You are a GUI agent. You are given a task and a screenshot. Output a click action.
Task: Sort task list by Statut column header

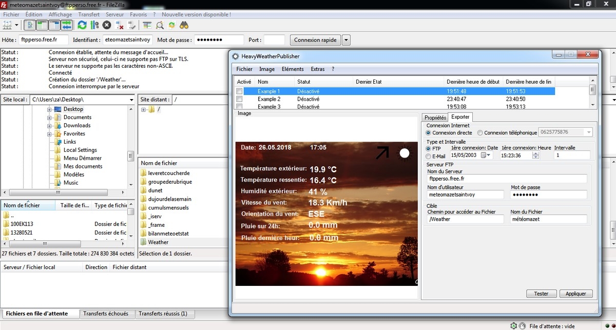324,82
